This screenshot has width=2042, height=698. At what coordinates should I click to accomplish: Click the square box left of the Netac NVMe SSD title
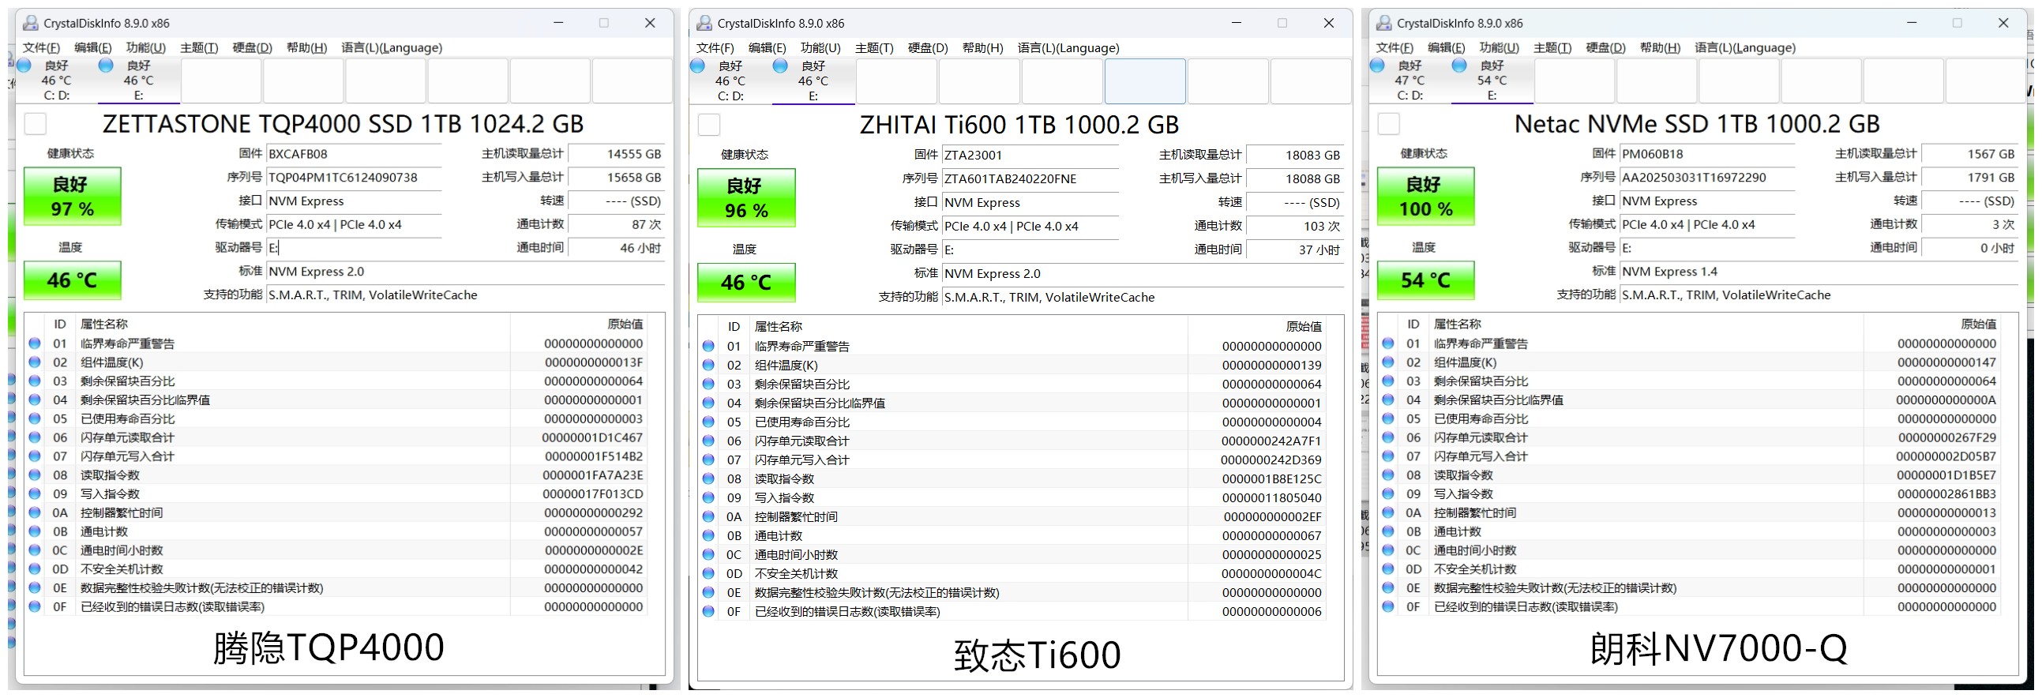(1389, 124)
